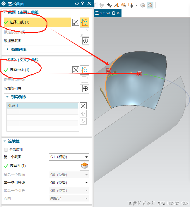Image resolution: width=190 pixels, height=207 pixels.
Task: Expand the 截面列表 section
Action: 8,49
